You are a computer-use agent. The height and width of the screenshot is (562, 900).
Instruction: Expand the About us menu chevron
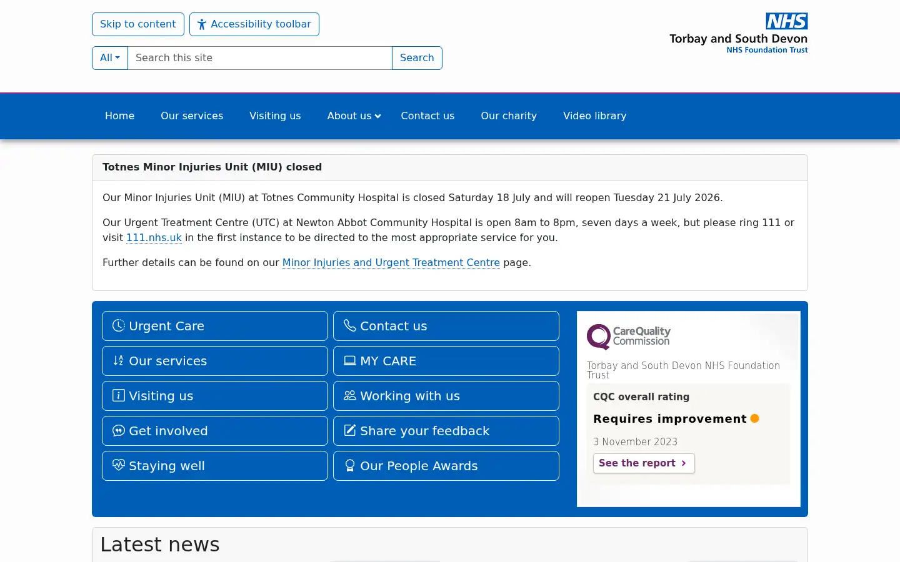pyautogui.click(x=377, y=116)
